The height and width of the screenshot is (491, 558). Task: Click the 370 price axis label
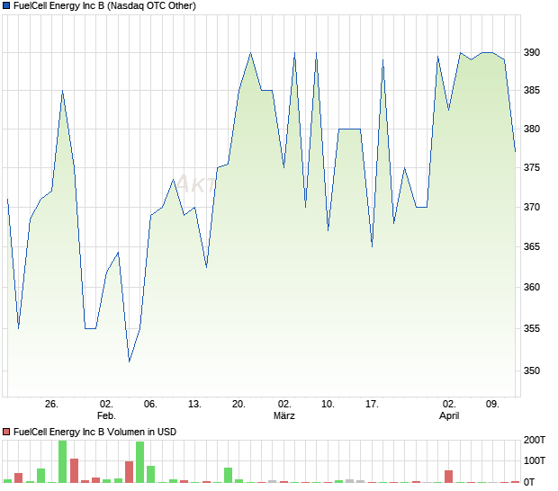(x=531, y=207)
